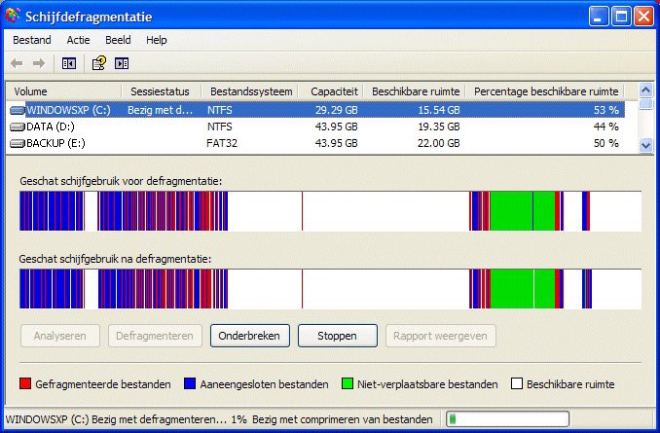Click status text 'Bezig met comprimeren van bestanden'

pos(343,419)
